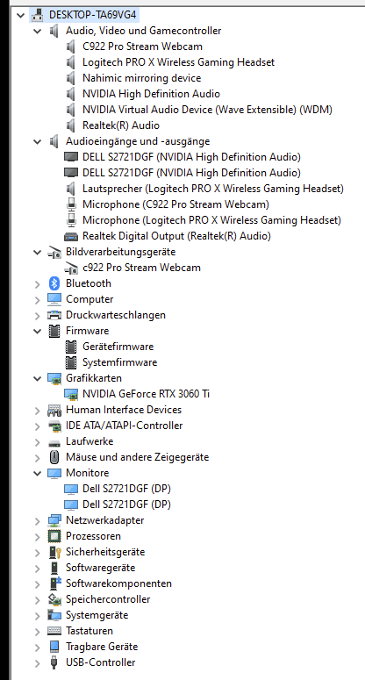Expand the Druckwarteschlangen category

(x=37, y=315)
